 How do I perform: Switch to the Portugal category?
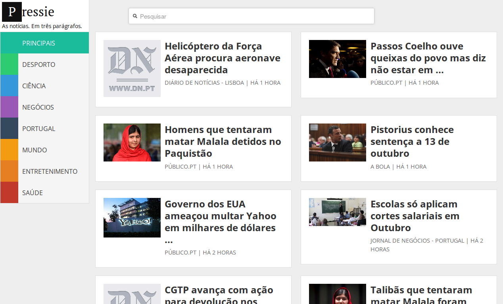pos(38,129)
